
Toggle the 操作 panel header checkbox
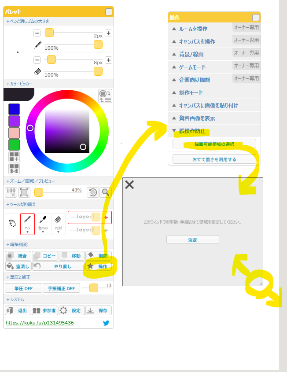click(x=255, y=18)
